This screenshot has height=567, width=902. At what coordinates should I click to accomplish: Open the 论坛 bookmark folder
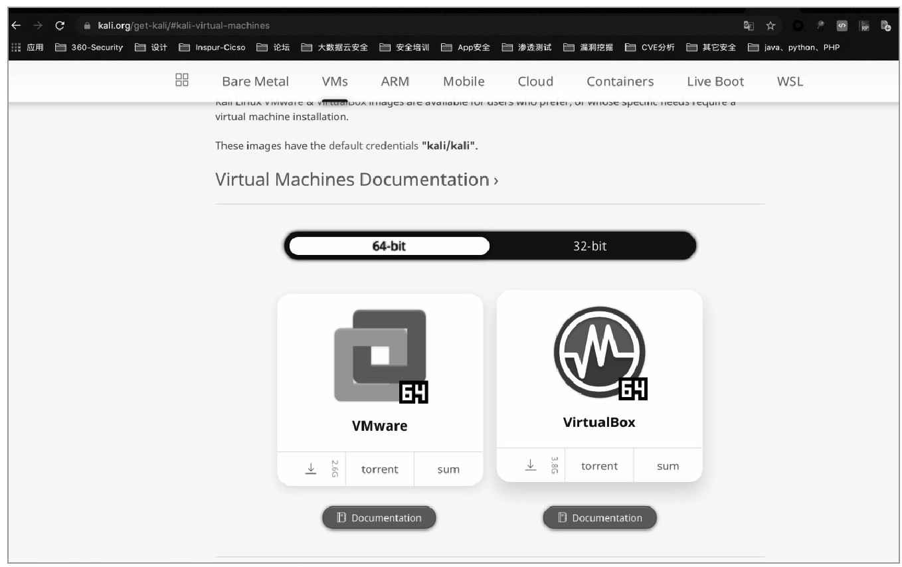point(273,47)
